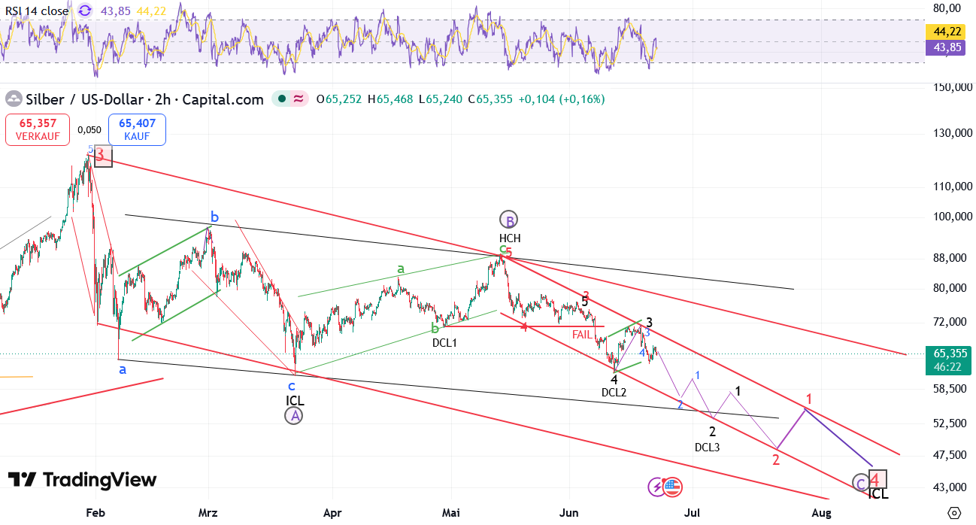
Task: Click the US flag economic event icon
Action: pyautogui.click(x=671, y=487)
